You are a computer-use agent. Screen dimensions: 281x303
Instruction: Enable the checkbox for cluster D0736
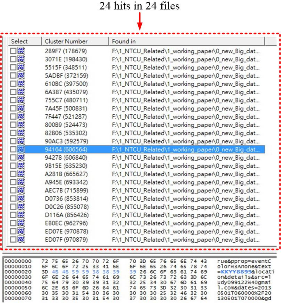[x=13, y=199]
